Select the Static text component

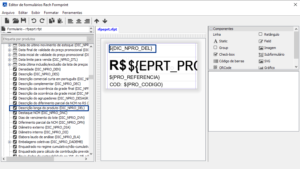(223, 41)
